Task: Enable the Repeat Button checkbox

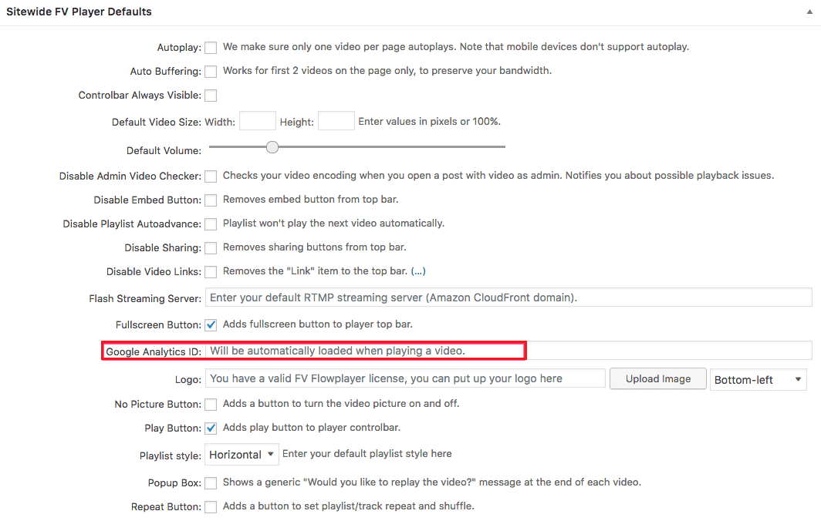Action: 211,507
